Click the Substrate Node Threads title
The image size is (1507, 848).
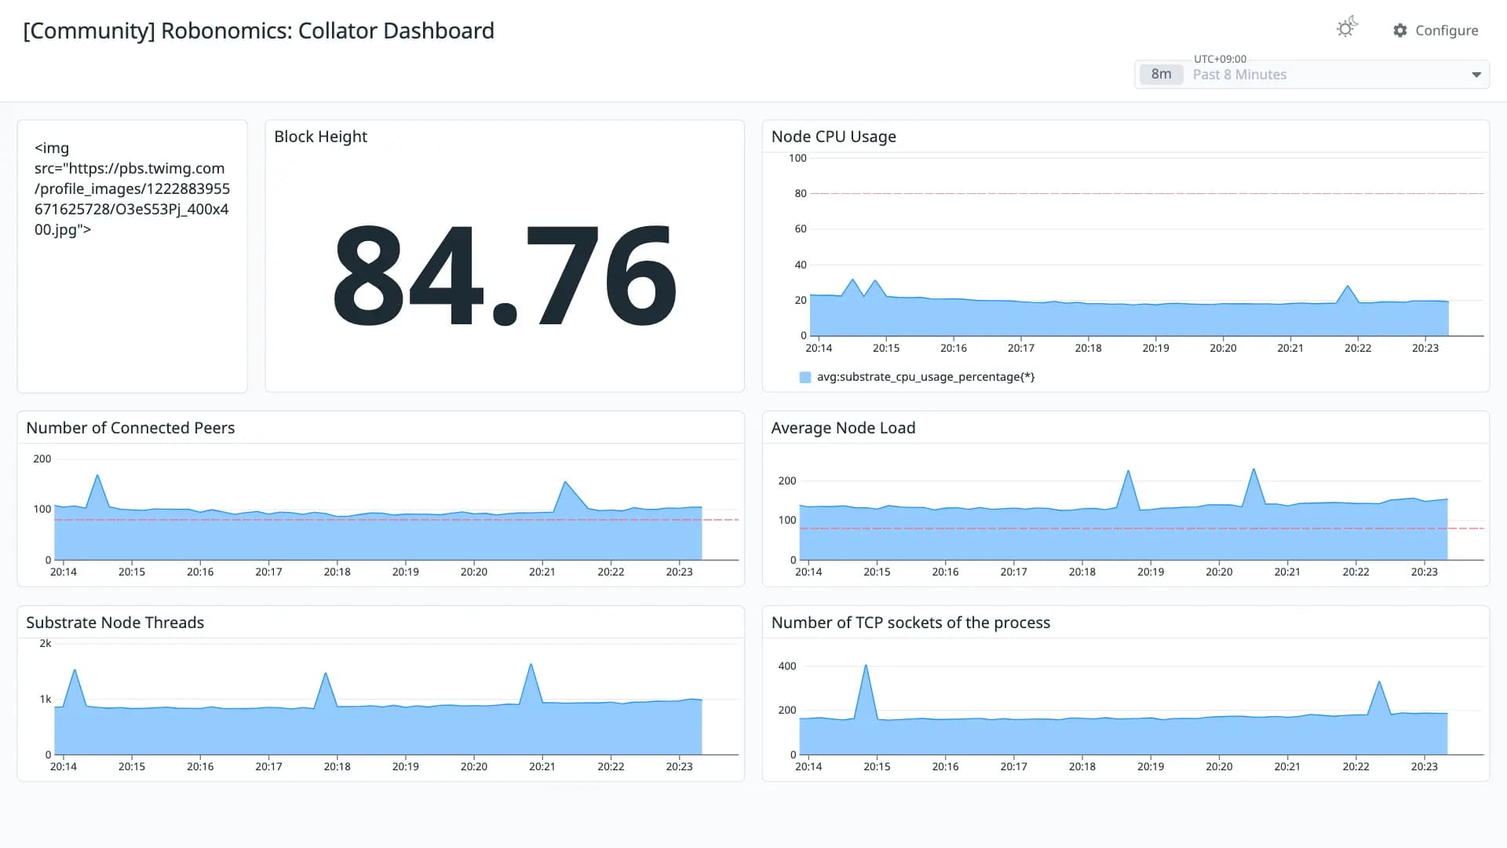pos(115,623)
